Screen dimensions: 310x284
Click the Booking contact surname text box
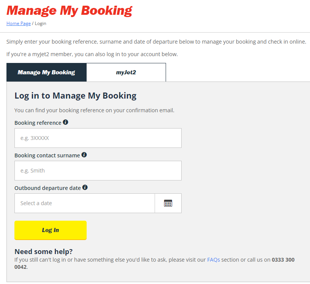98,171
